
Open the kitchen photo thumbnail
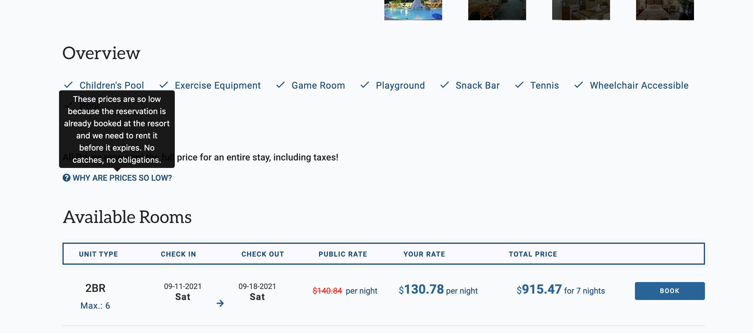click(581, 10)
